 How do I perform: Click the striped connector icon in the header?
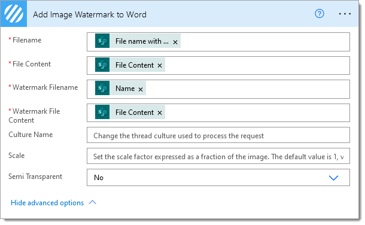tap(14, 14)
